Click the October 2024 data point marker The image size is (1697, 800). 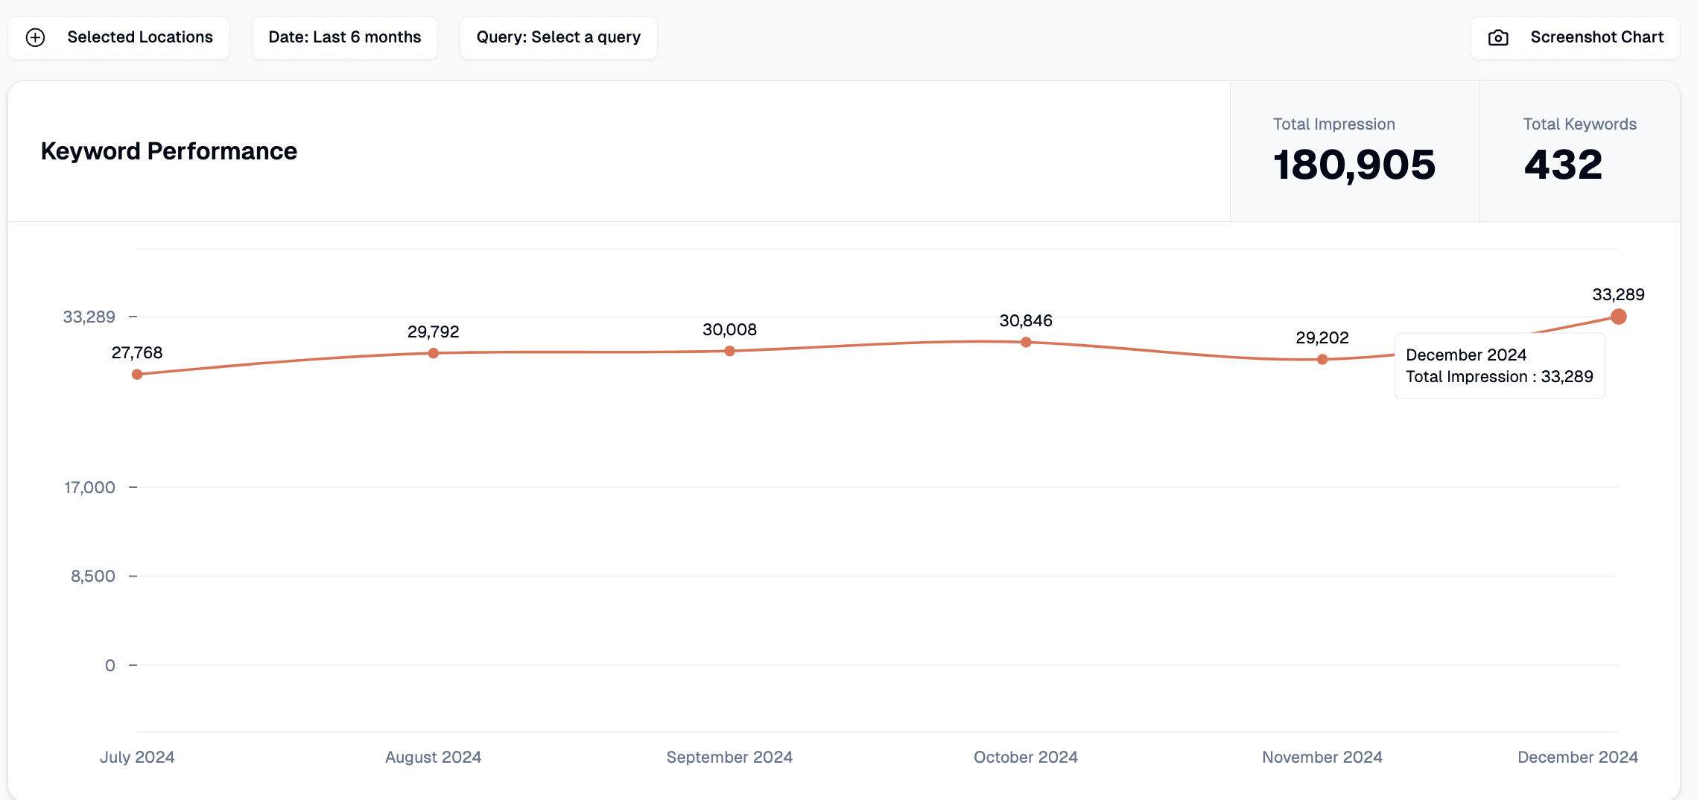pyautogui.click(x=1026, y=342)
